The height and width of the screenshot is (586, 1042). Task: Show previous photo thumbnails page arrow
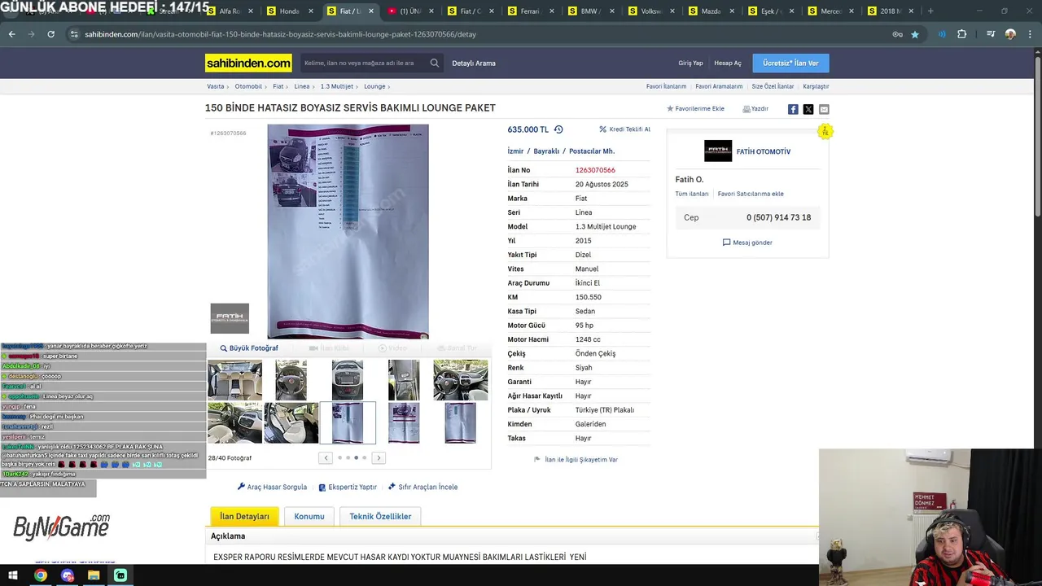(x=326, y=458)
